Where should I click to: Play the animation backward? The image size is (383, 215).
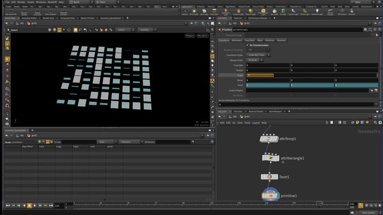(24, 205)
